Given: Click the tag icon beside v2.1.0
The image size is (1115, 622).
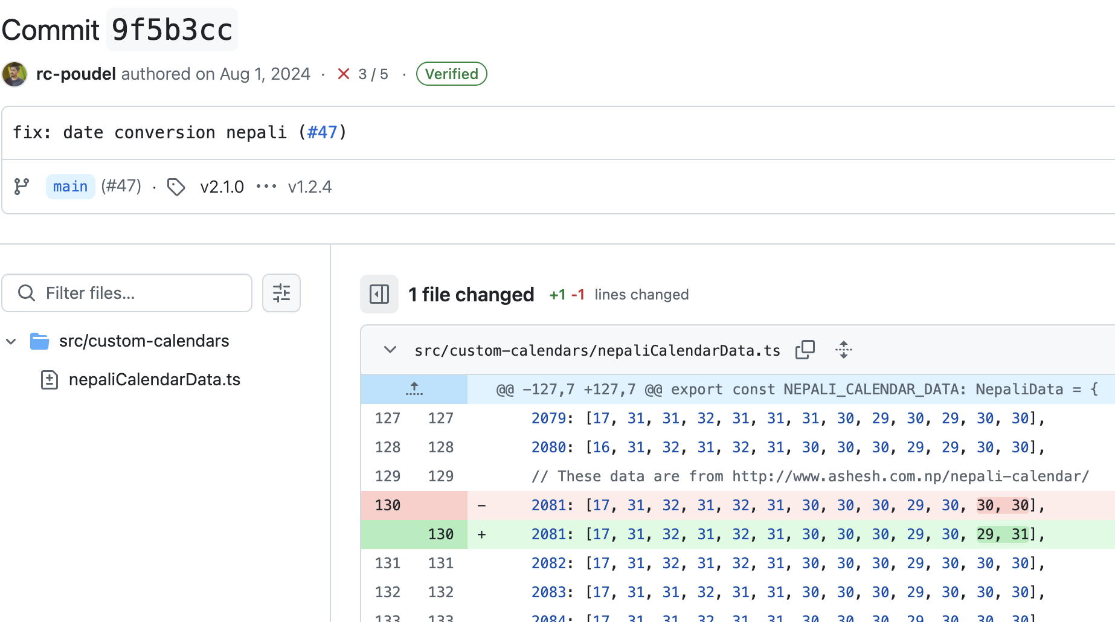Looking at the screenshot, I should click(176, 187).
